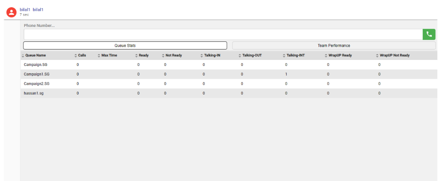Sort by WrapUP Not Ready column arrows
Image resolution: width=442 pixels, height=181 pixels.
coord(377,56)
